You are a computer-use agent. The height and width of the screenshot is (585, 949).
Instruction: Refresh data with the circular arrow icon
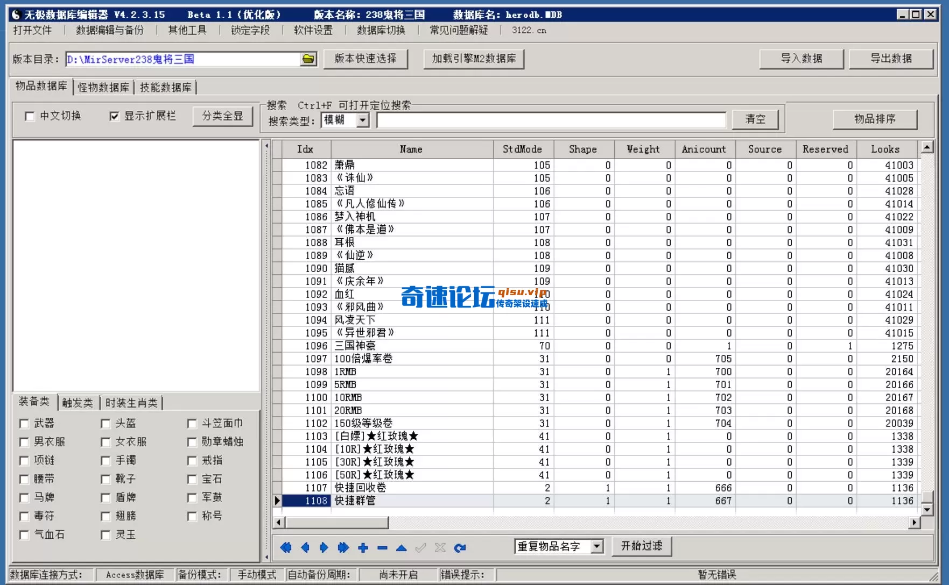pos(460,547)
